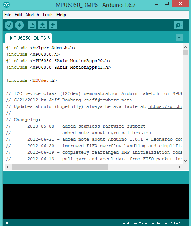Click the vertical scrollbar thumb

coord(185,52)
